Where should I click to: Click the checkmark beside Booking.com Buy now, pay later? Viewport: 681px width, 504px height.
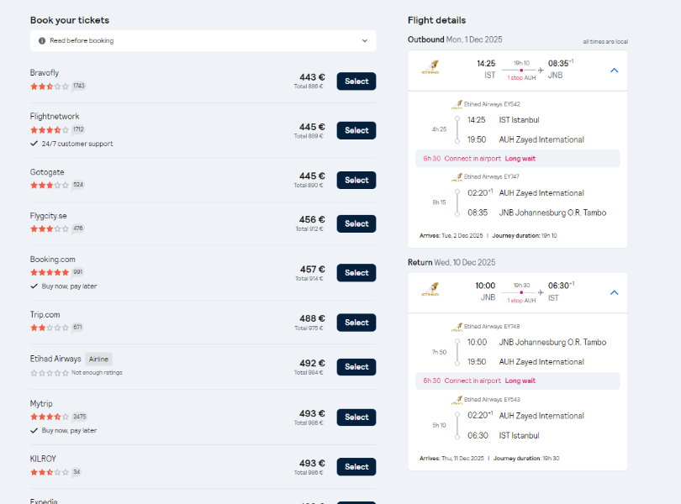tap(34, 286)
